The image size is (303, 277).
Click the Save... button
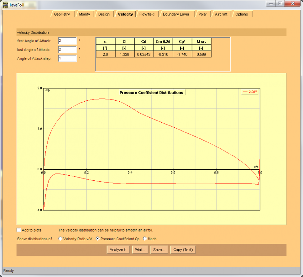pyautogui.click(x=159, y=250)
